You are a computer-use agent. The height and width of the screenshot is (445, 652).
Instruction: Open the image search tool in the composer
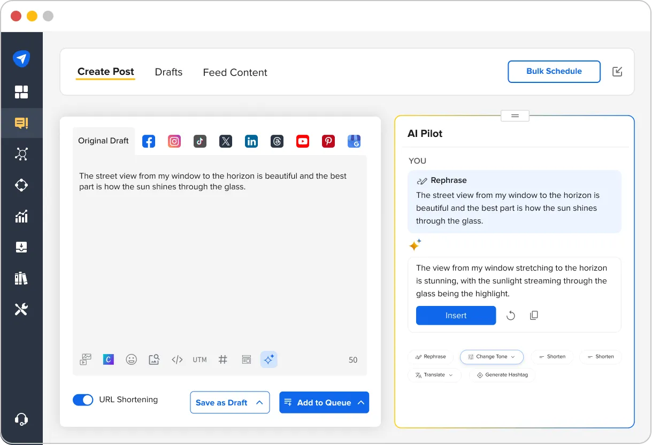[154, 359]
